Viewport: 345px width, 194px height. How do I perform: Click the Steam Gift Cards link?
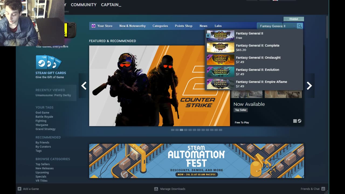click(51, 73)
